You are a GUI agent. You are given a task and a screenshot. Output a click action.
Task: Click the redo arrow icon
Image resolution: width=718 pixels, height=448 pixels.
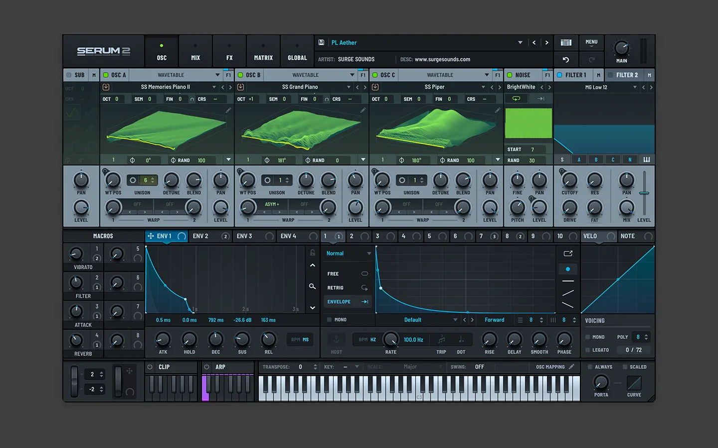[x=592, y=60]
